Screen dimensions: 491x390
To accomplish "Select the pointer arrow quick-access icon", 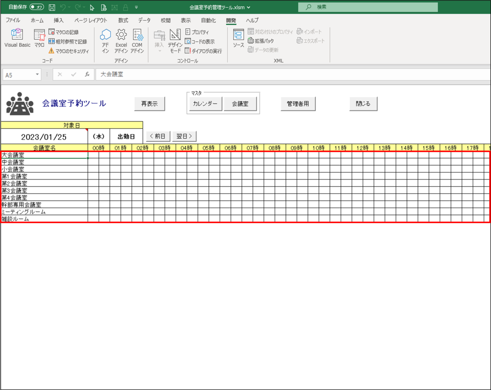I will click(x=92, y=7).
